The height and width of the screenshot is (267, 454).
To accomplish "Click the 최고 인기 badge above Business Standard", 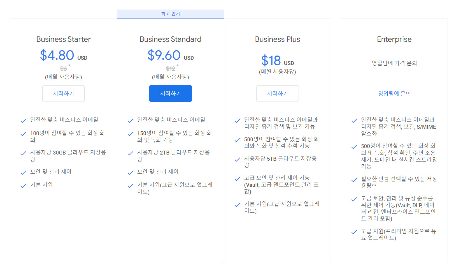I will click(170, 13).
